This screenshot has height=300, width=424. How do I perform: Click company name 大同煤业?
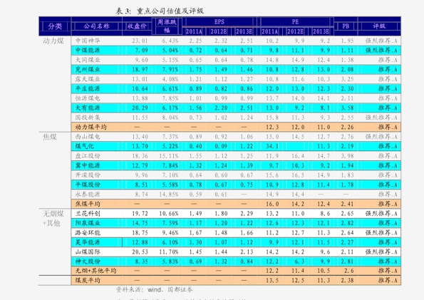pyautogui.click(x=88, y=60)
